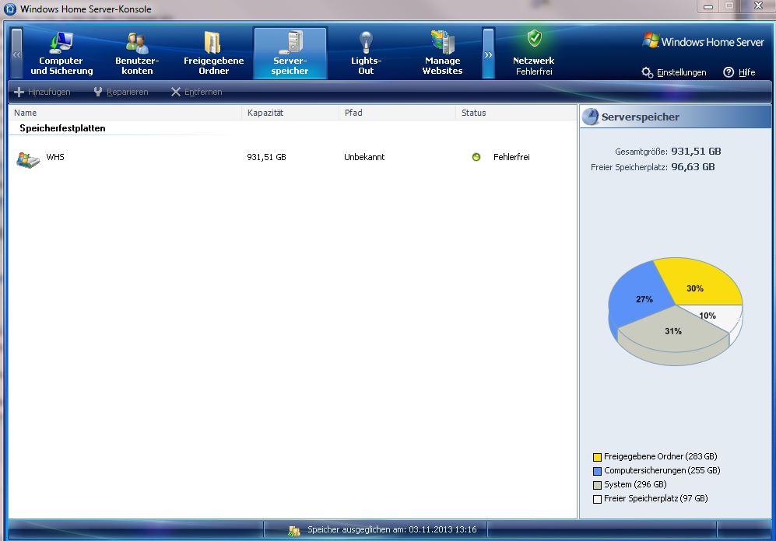The height and width of the screenshot is (541, 776).
Task: Click the yellow 30% pie slice
Action: coord(701,281)
